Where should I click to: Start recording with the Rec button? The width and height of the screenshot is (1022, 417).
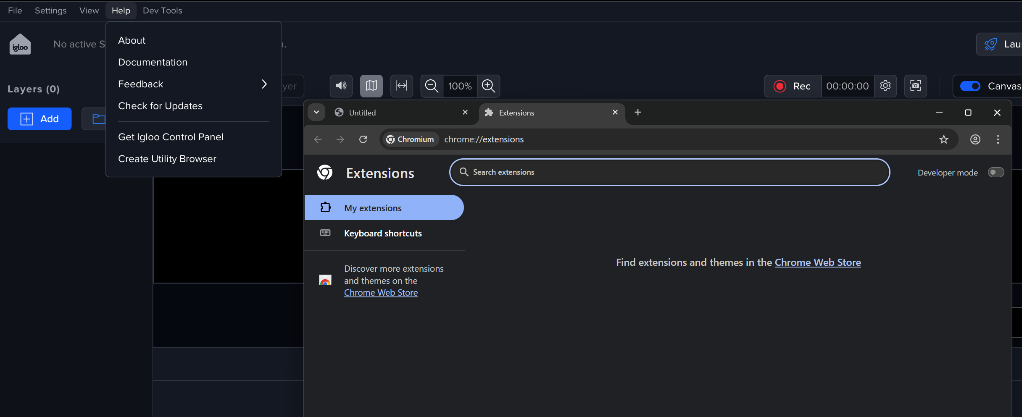(x=793, y=86)
